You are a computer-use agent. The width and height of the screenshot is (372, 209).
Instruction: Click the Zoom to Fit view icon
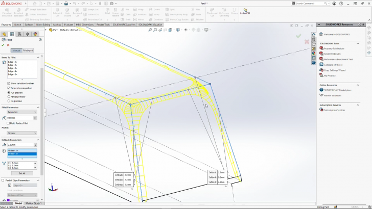(150, 30)
